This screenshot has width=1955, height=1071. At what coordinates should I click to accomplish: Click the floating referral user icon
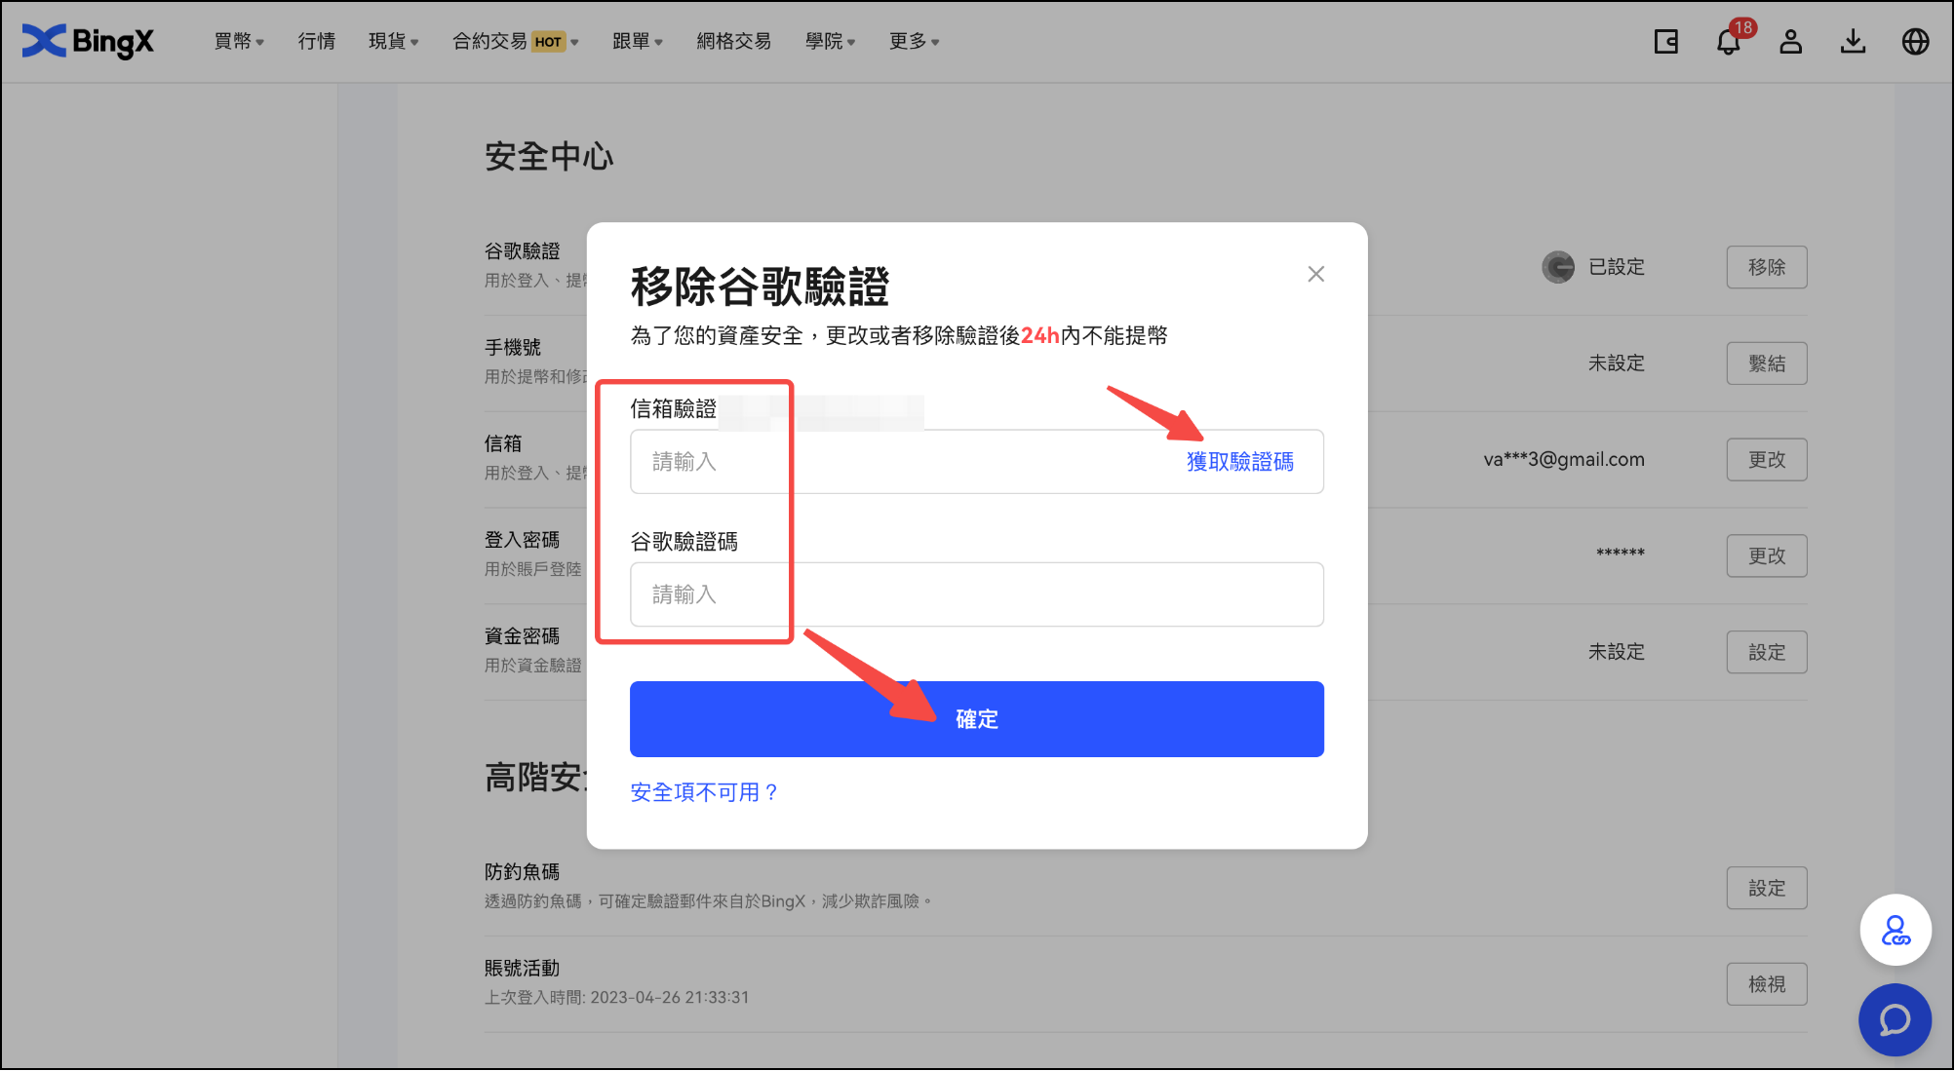(x=1895, y=930)
